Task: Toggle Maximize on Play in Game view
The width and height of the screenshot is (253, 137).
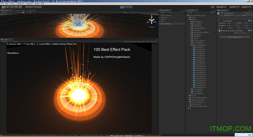Action: point(130,41)
